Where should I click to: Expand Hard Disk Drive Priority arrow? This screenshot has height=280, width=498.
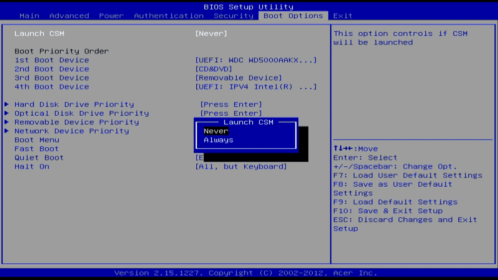[x=7, y=105]
